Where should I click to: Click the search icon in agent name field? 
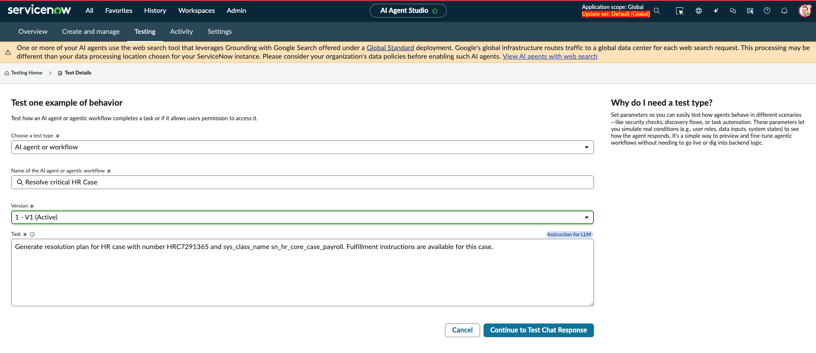tap(20, 182)
